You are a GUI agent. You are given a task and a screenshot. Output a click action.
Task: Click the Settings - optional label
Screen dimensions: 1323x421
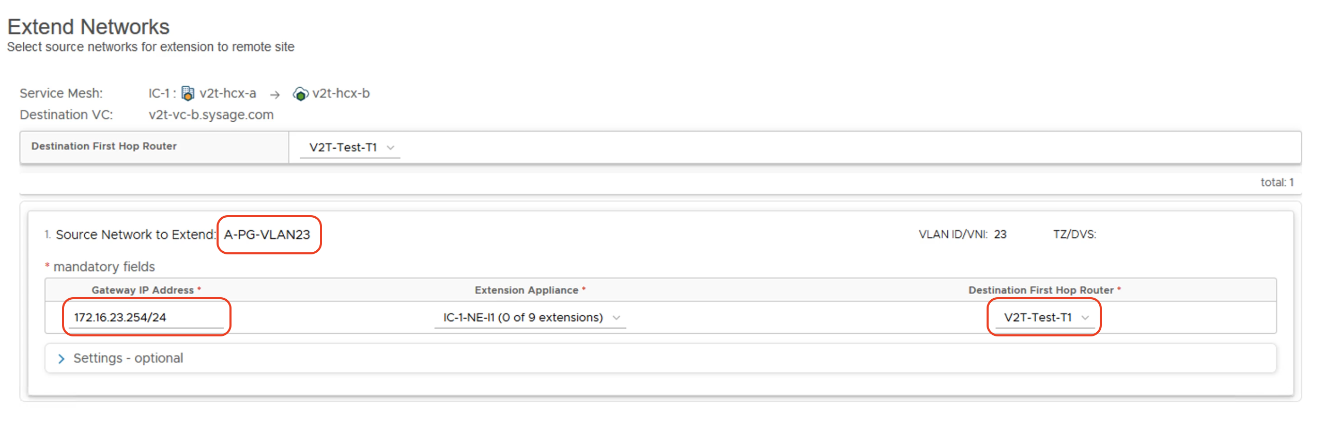click(x=128, y=358)
